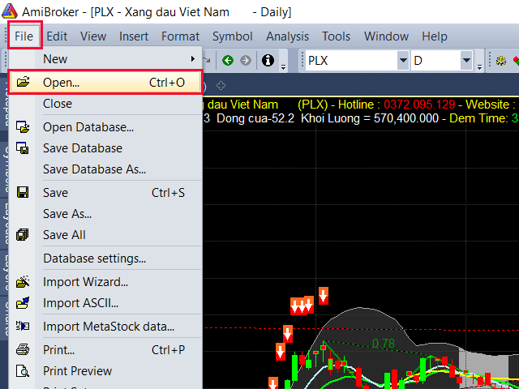Choose Save in File menu
Viewport: 519px width, 389px height.
coord(105,193)
